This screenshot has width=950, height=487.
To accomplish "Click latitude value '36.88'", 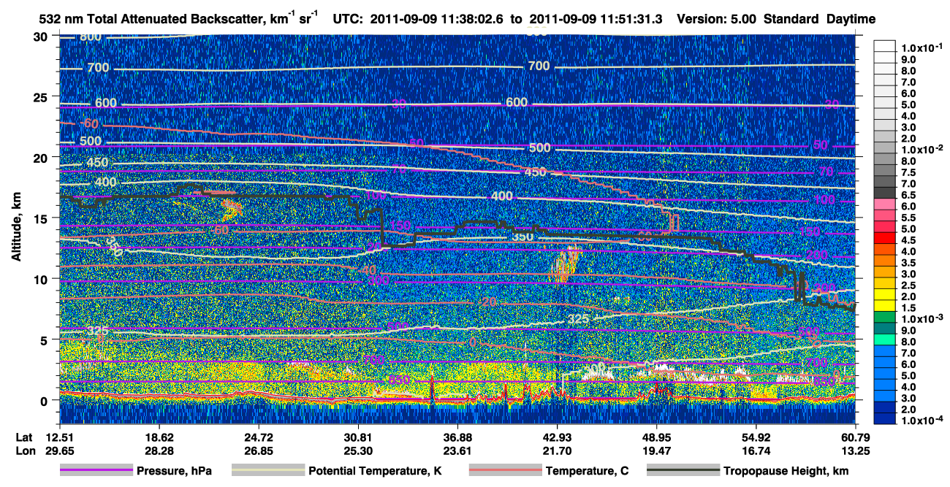I will click(x=457, y=437).
